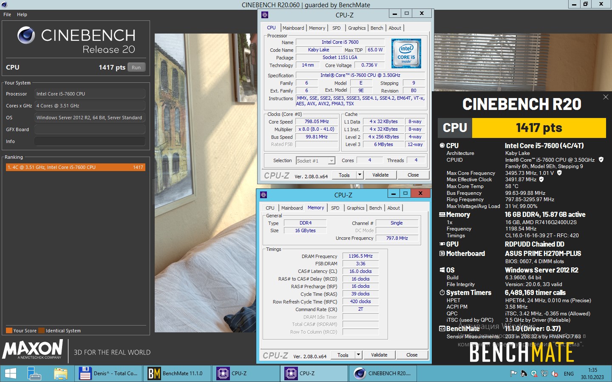Click the shield icon beside Max Effective Clock
Screen dimensions: 612x382
pyautogui.click(x=541, y=179)
